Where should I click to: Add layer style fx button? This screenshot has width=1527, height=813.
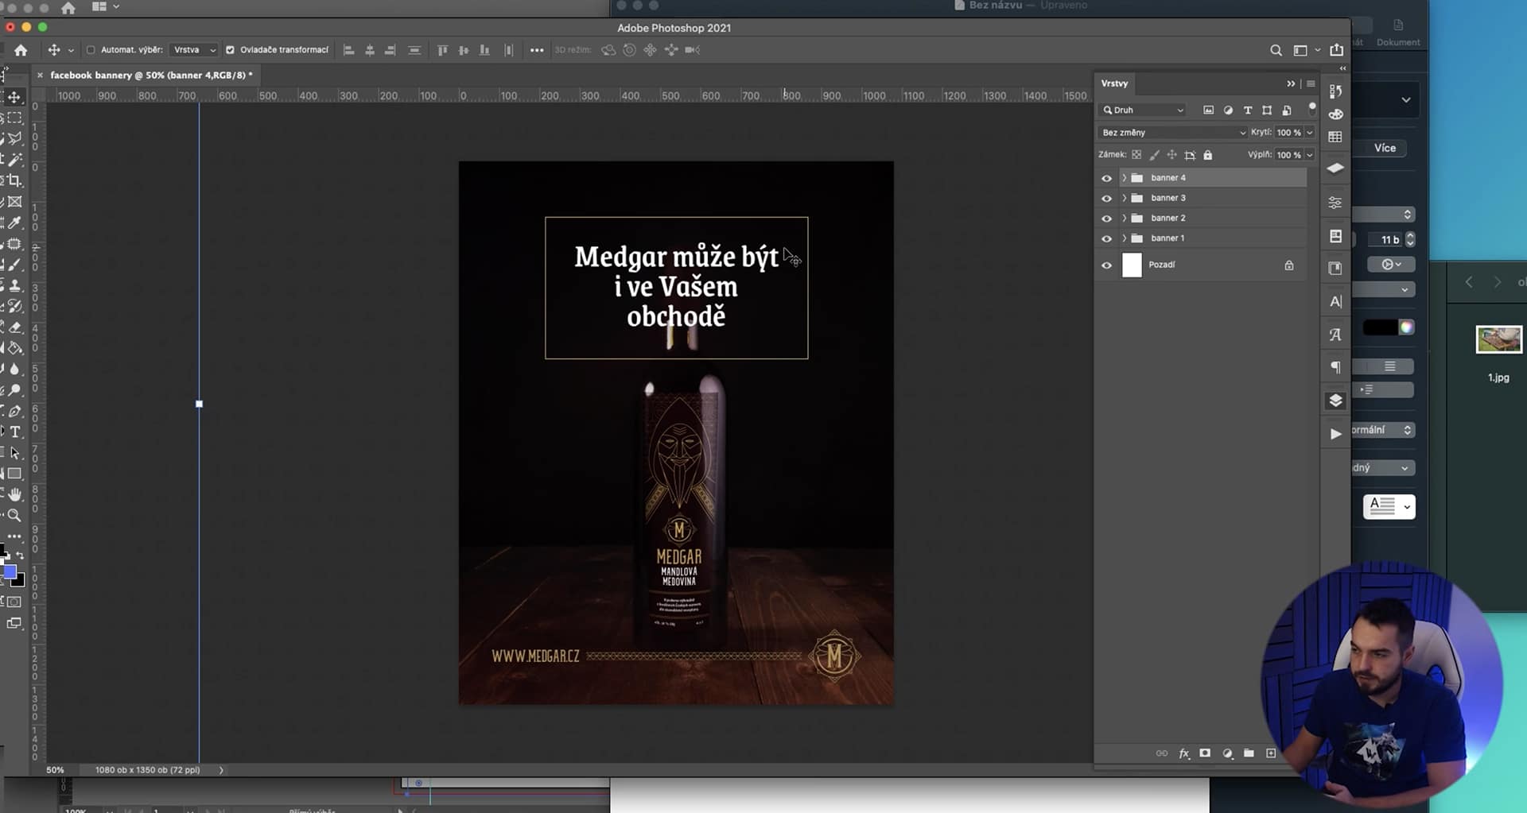[x=1183, y=753]
